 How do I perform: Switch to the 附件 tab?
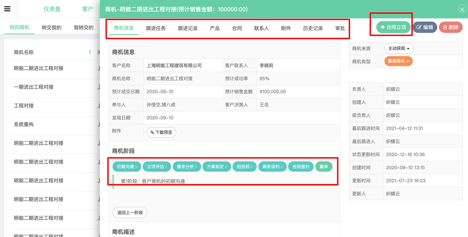(x=286, y=28)
